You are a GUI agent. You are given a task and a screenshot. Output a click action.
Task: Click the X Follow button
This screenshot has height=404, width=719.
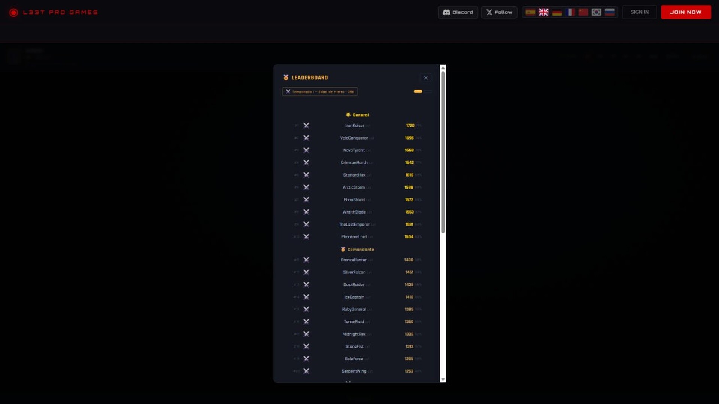coord(499,12)
